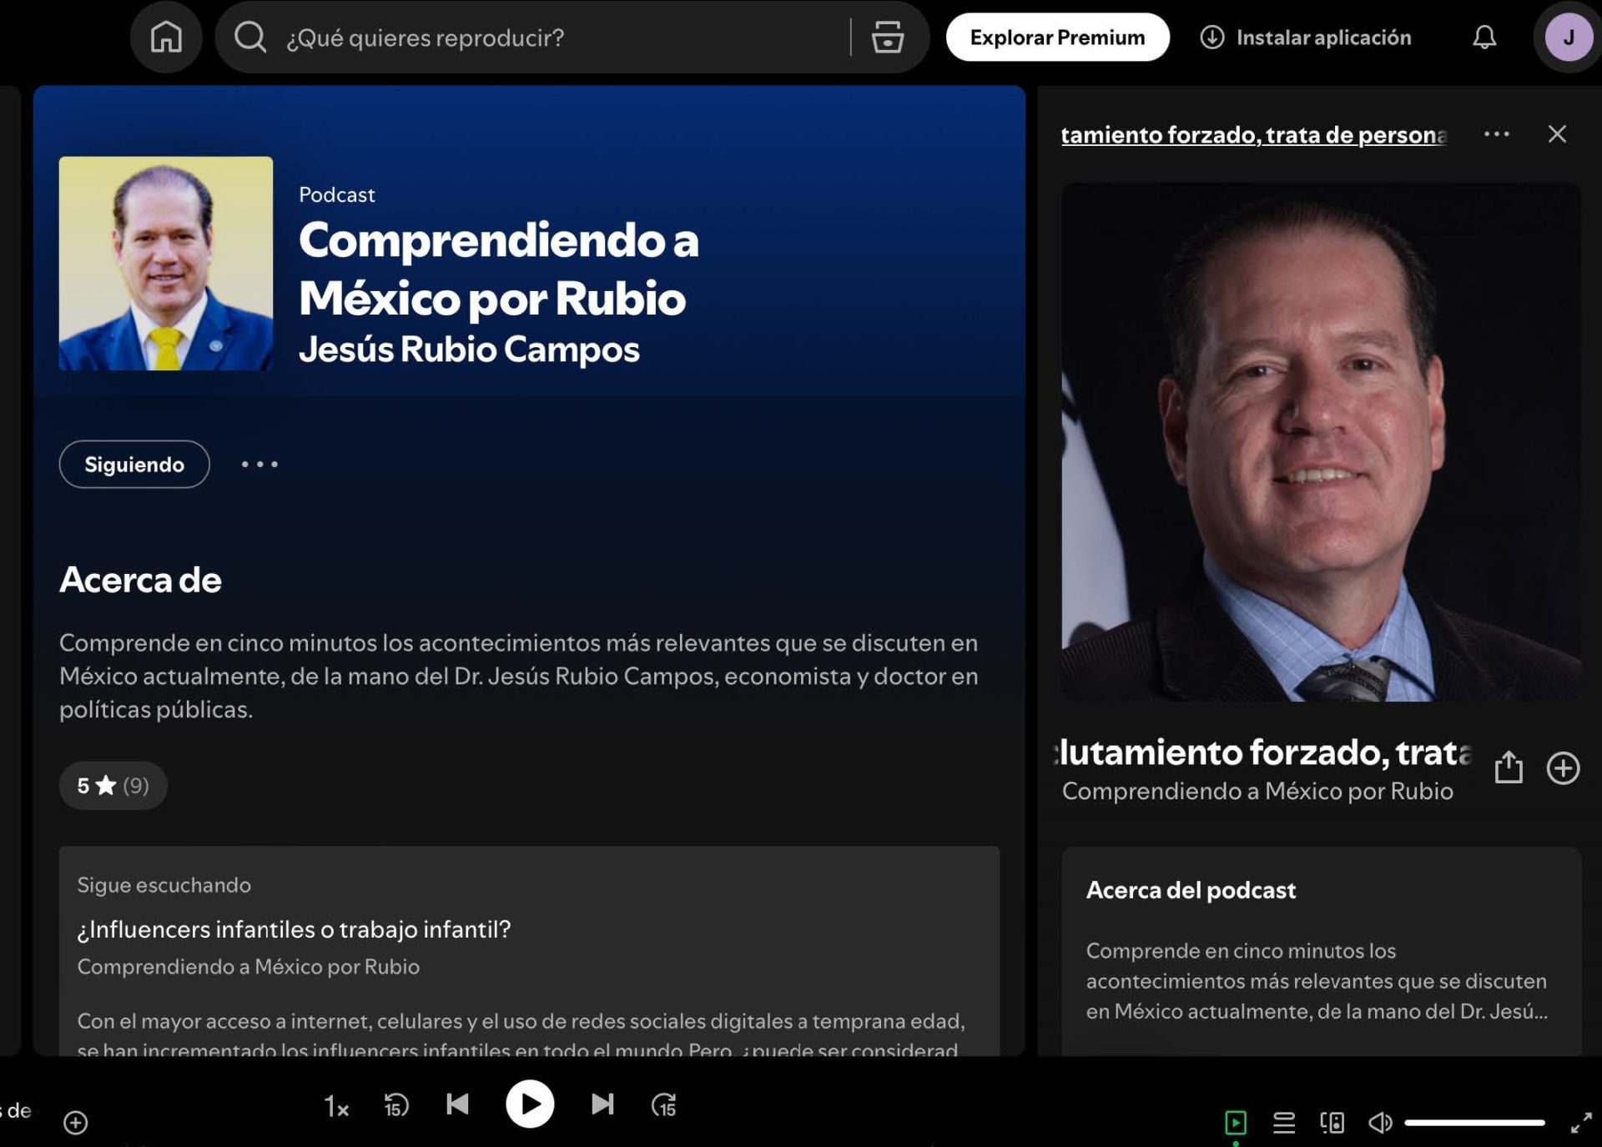The height and width of the screenshot is (1147, 1602).
Task: Adjust the volume slider
Action: click(1474, 1123)
